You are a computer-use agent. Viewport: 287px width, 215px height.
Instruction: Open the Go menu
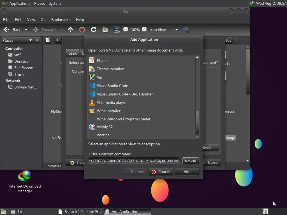pos(43,20)
